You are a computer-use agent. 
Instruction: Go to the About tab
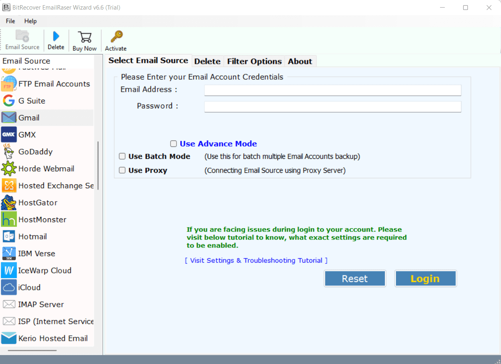300,61
